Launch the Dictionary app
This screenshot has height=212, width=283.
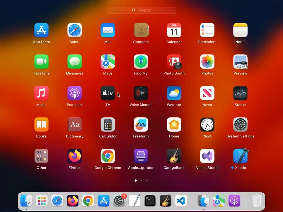tap(75, 124)
